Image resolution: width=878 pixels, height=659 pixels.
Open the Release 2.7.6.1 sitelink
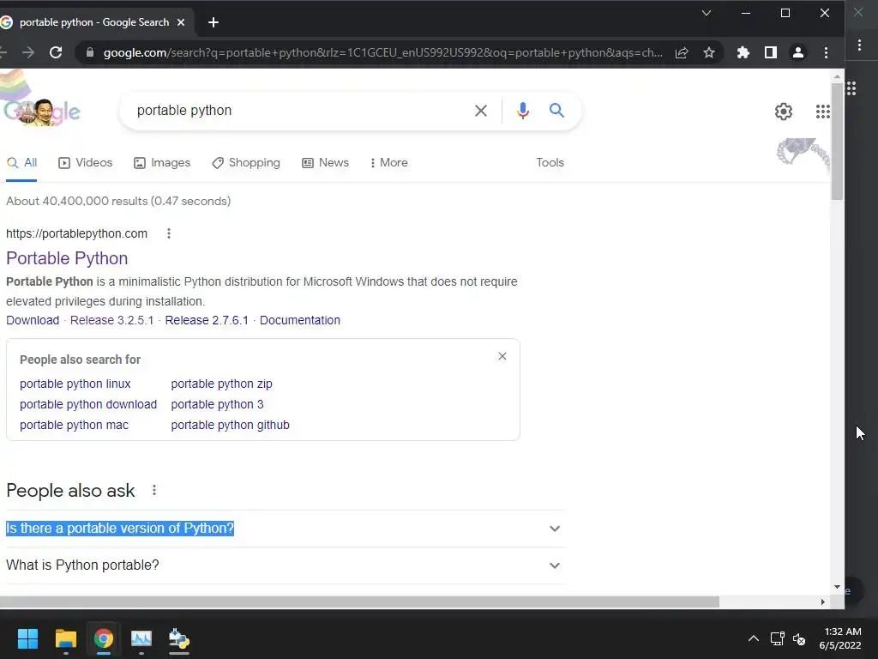(x=207, y=321)
